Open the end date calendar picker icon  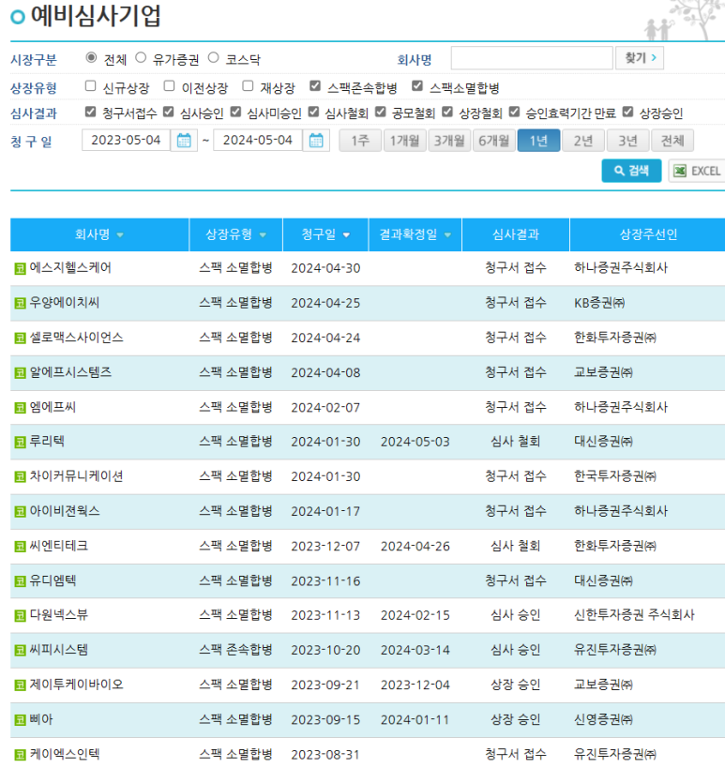tap(316, 141)
